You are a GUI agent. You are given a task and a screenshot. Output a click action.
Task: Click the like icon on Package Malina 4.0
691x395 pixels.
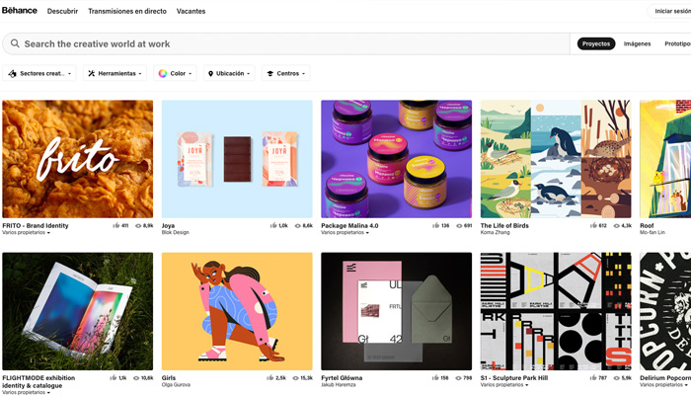[x=436, y=225]
